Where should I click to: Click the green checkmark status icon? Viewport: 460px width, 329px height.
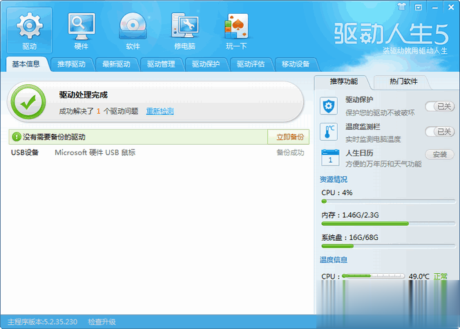28,102
